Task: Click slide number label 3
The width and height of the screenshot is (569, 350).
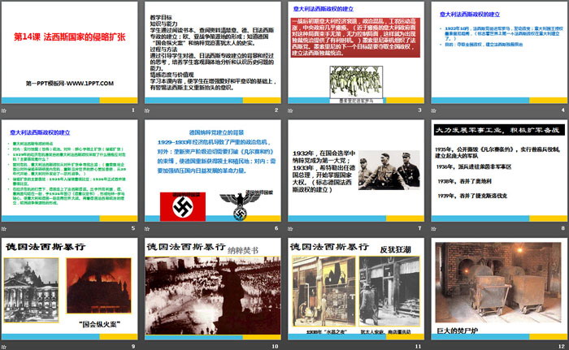Action: [x=420, y=110]
